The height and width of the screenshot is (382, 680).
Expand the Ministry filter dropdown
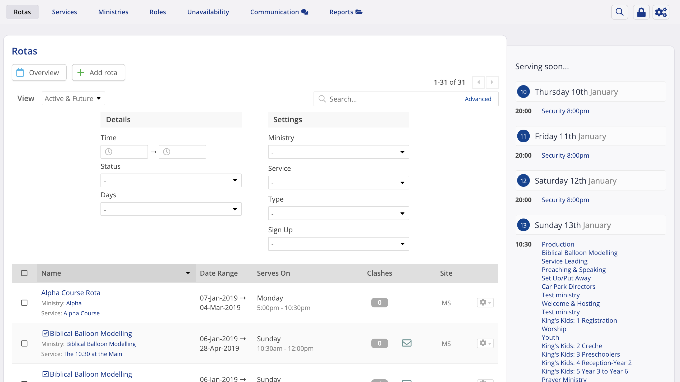(x=338, y=152)
